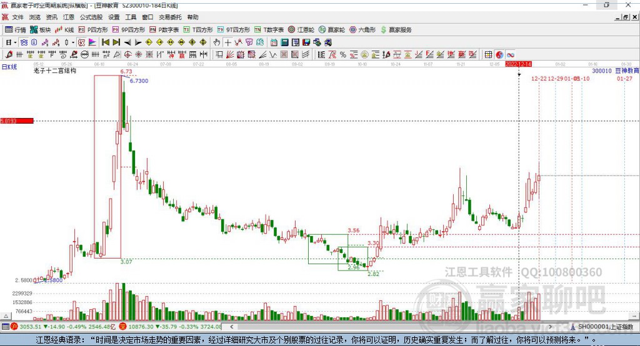Toggle the colored flag triangle icon
The image size is (640, 346).
(92, 42)
